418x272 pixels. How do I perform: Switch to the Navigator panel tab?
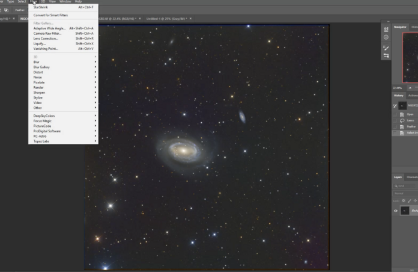400,27
